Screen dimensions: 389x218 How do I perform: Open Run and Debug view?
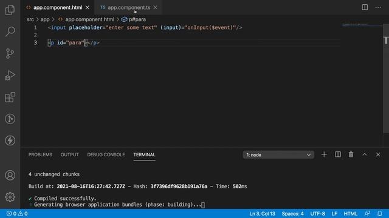point(10,75)
